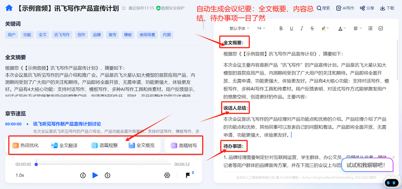Click the 全文摘要 heading

tap(15, 57)
